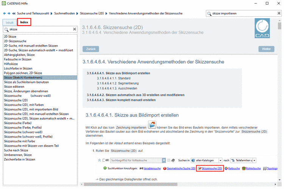The height and width of the screenshot is (189, 284).
Task: Click the Rohteilsuche link
Action: point(253,168)
